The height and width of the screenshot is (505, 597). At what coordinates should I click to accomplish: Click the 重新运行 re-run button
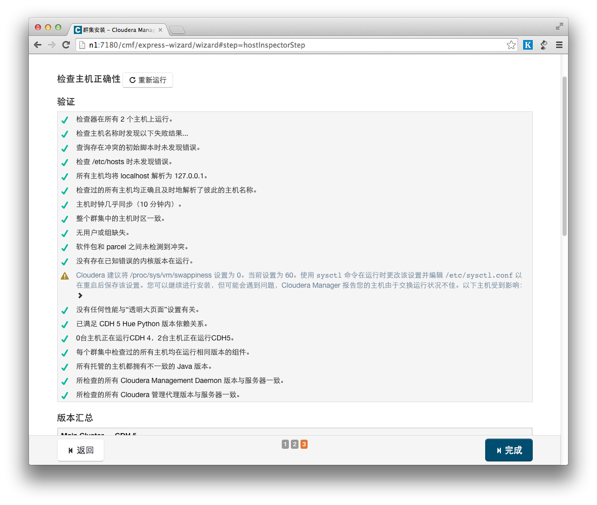pyautogui.click(x=148, y=80)
